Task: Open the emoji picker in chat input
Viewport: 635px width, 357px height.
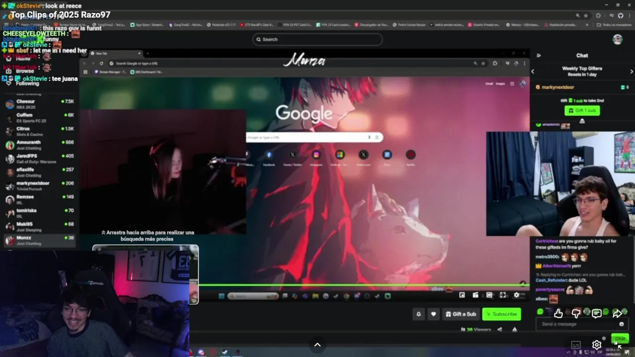Action: click(621, 324)
